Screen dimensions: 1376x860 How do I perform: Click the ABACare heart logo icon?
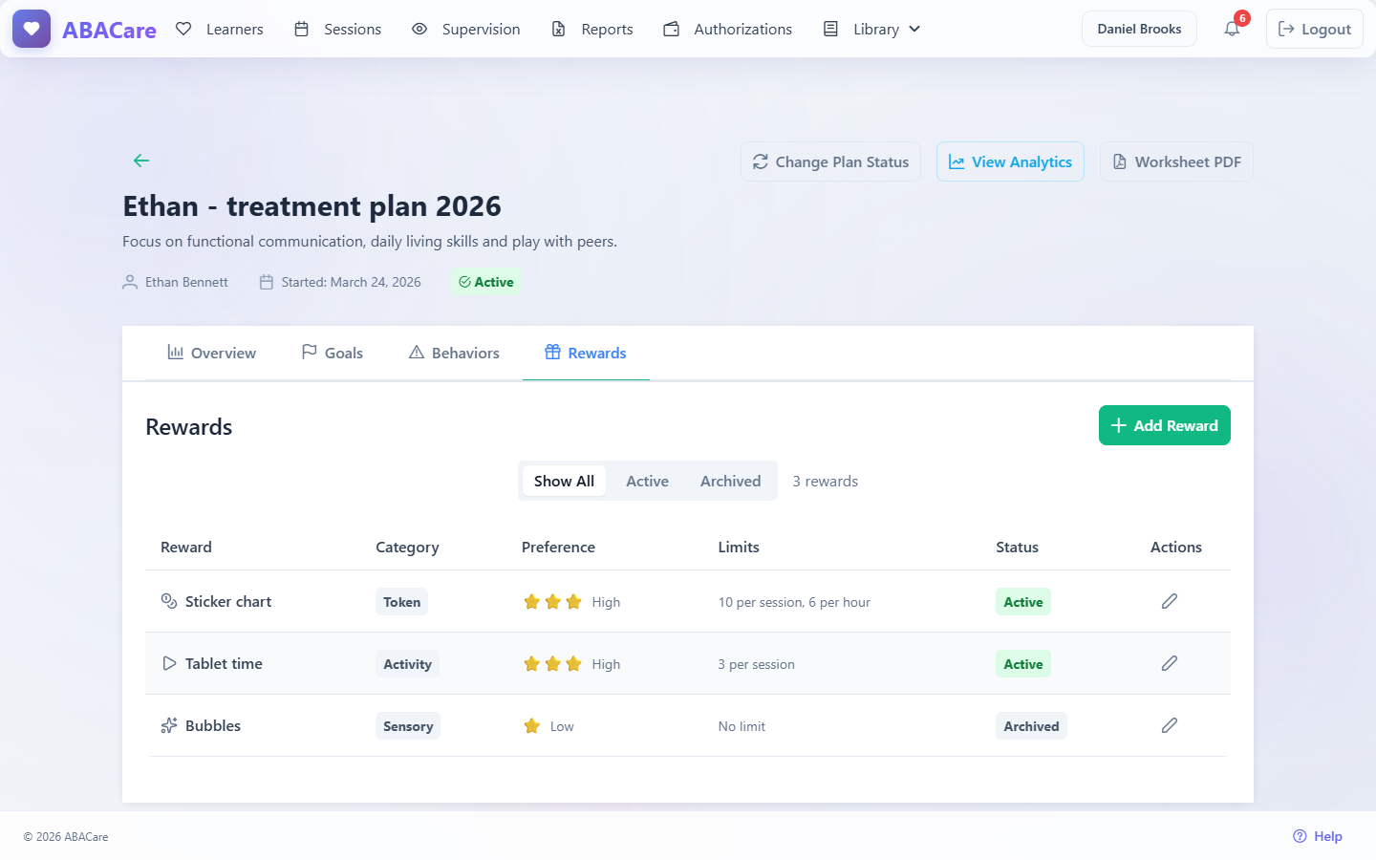[x=32, y=29]
